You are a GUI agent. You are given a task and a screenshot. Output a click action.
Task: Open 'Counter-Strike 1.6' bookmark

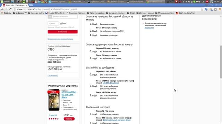point(55,13)
